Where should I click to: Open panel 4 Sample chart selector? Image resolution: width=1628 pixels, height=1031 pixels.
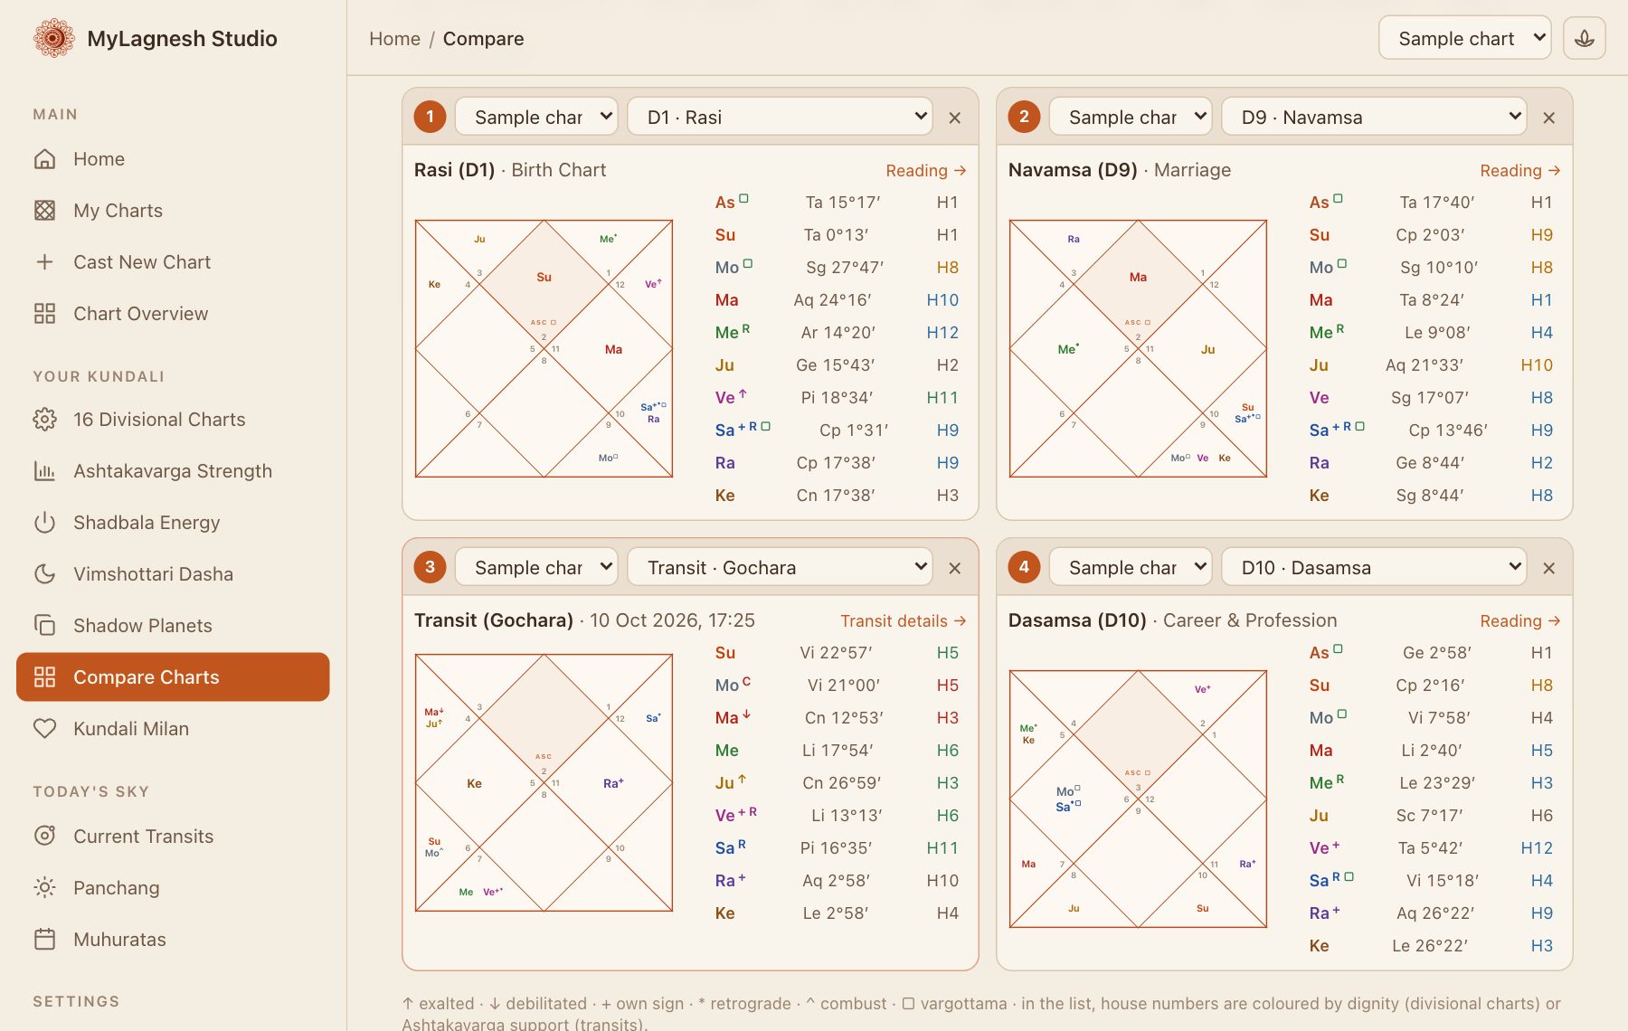click(1131, 567)
